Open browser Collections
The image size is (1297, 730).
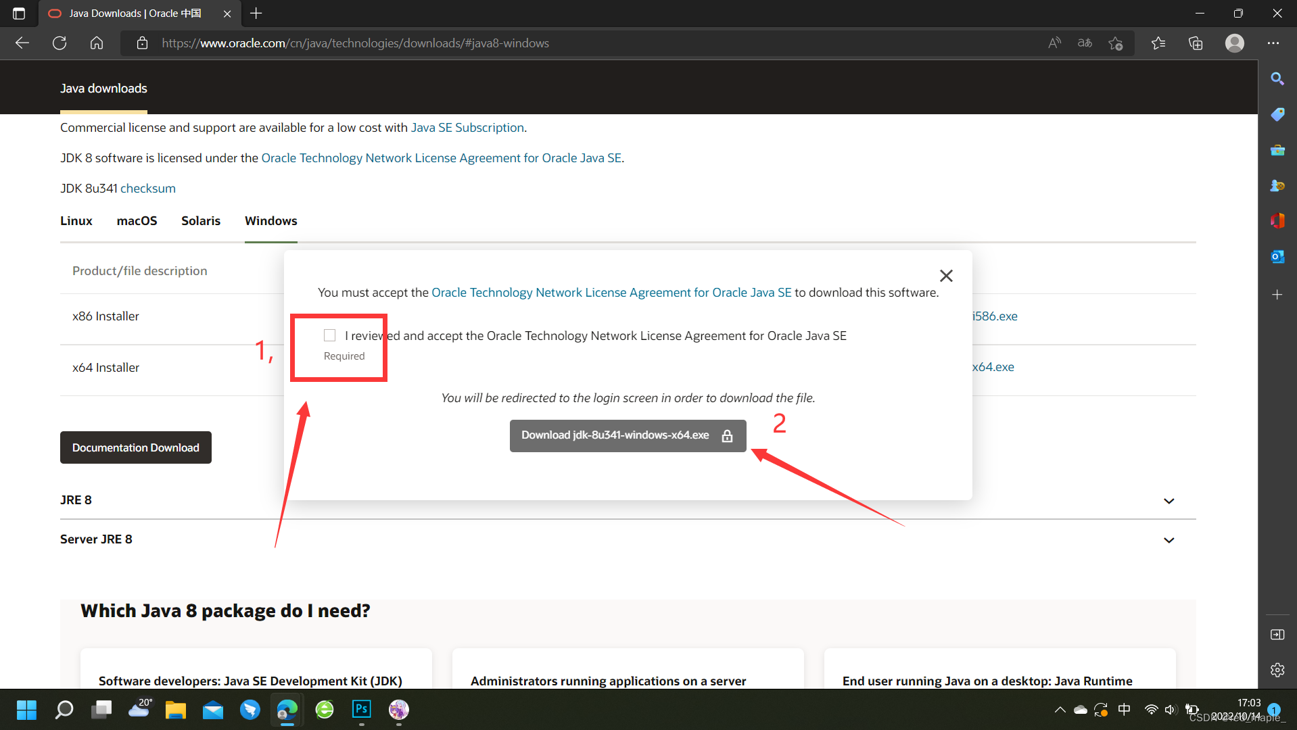(1196, 43)
